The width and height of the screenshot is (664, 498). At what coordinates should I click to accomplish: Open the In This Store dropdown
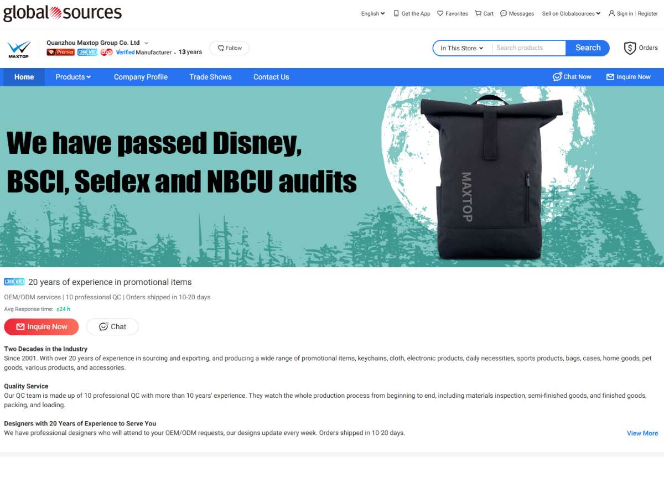(x=462, y=48)
